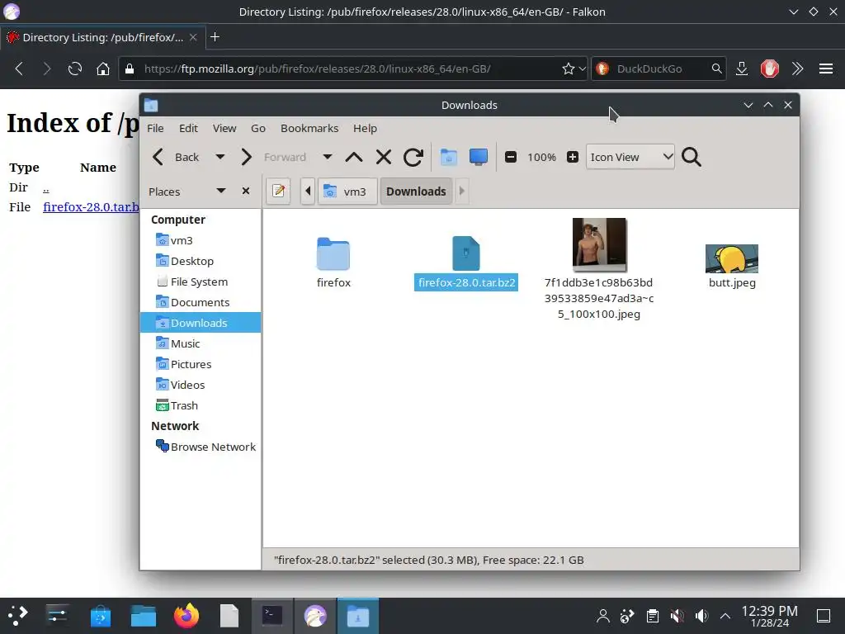
Task: Select Videos in the Places sidebar
Action: 201,385
